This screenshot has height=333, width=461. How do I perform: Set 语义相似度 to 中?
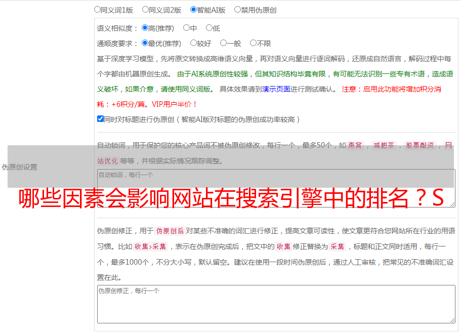(186, 28)
